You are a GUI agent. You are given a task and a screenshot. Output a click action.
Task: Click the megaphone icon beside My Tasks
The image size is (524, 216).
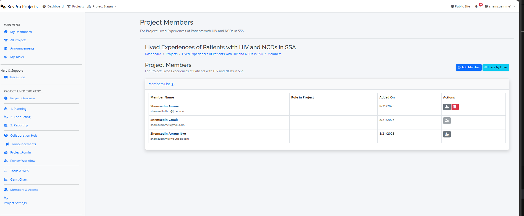pyautogui.click(x=6, y=57)
